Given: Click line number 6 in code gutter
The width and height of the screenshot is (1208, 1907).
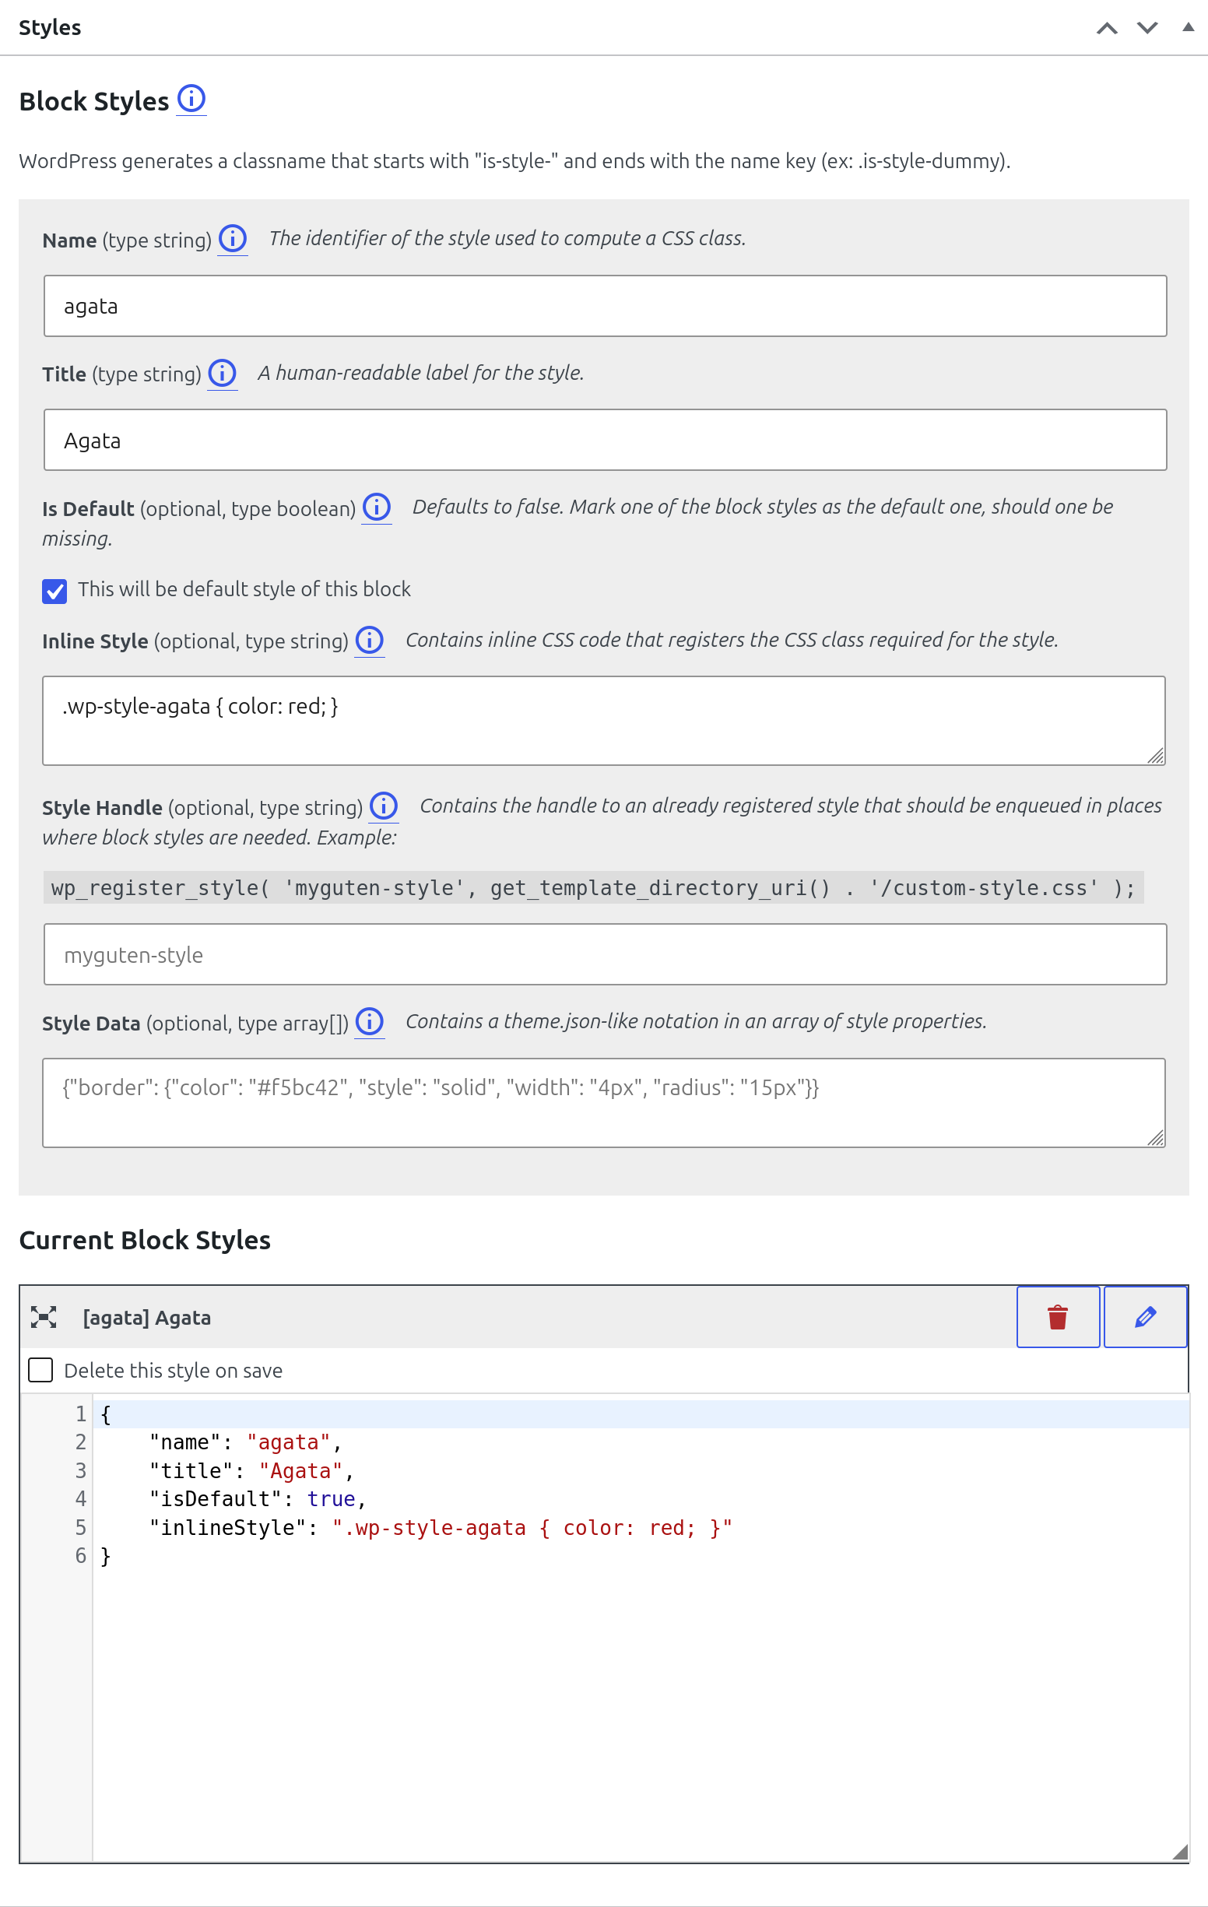Looking at the screenshot, I should click(x=81, y=1556).
